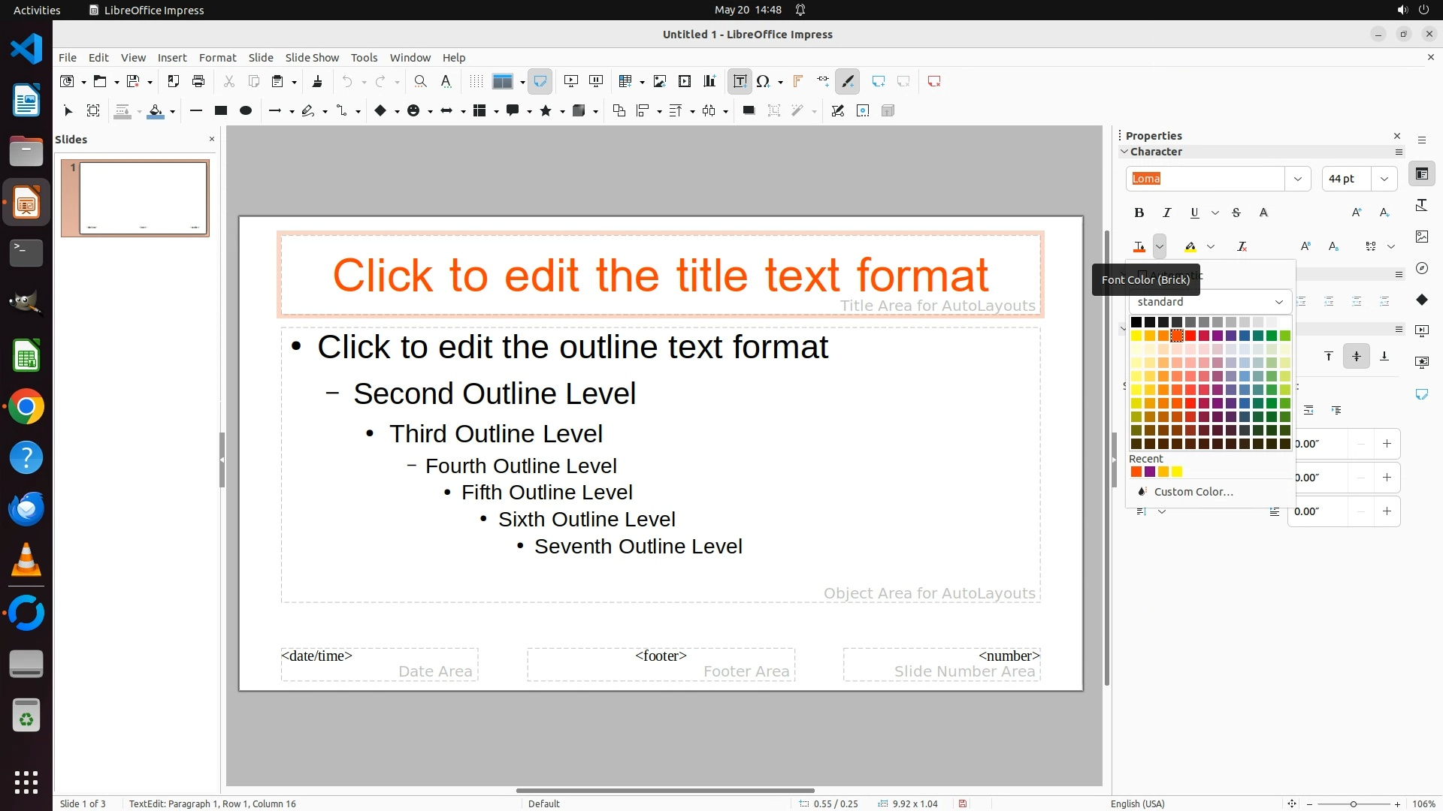Open the font size dropdown
The height and width of the screenshot is (811, 1443).
tap(1384, 179)
